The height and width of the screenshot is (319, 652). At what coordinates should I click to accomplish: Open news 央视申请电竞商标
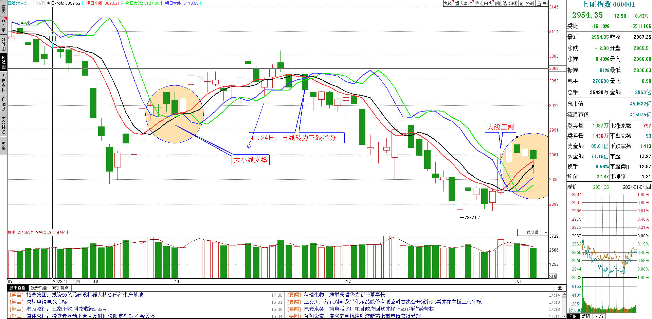point(47,302)
